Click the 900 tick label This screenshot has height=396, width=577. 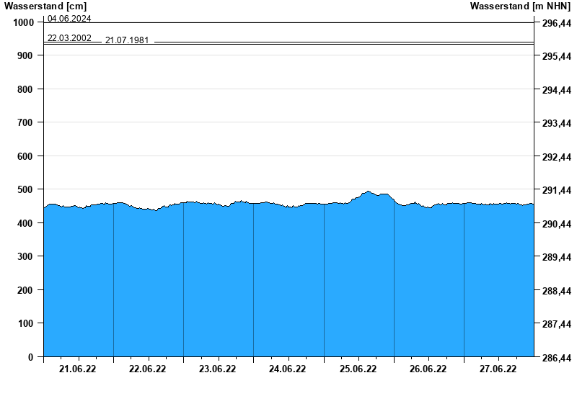tap(24, 55)
